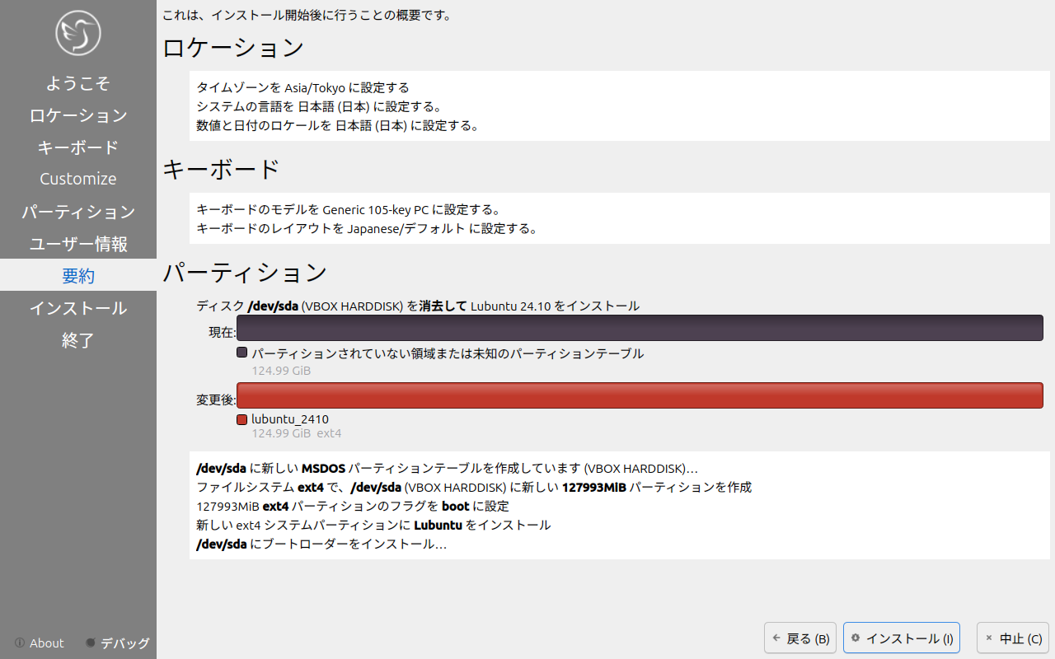This screenshot has height=659, width=1055.
Task: Click the 数値と日付のロケール summary line
Action: (x=337, y=126)
